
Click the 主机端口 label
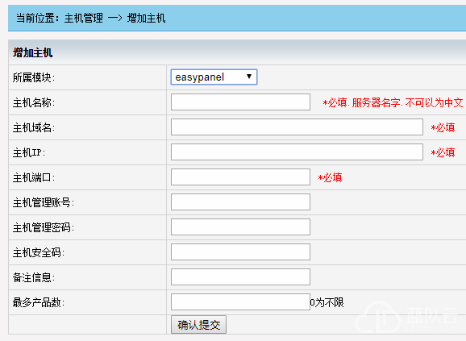(x=34, y=177)
